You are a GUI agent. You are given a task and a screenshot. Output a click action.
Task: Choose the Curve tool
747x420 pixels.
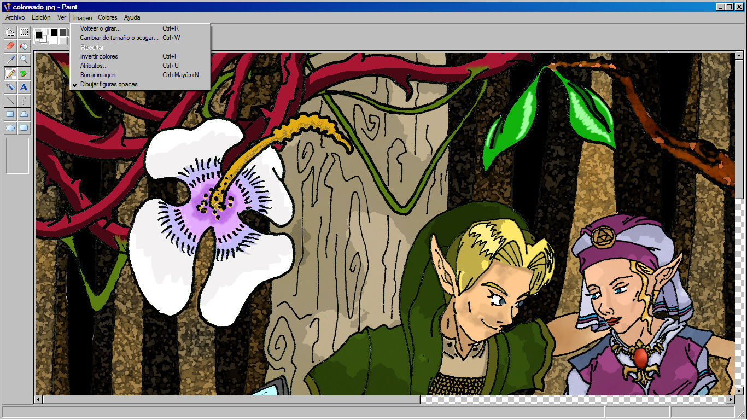24,101
